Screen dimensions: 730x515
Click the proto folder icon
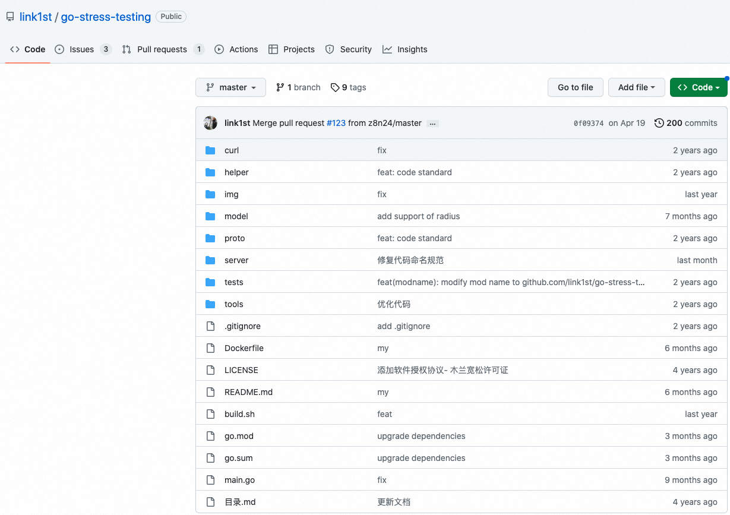coord(210,238)
